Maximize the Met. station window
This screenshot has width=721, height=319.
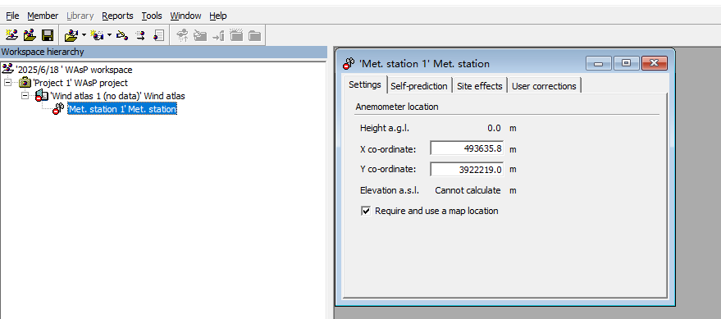click(626, 63)
